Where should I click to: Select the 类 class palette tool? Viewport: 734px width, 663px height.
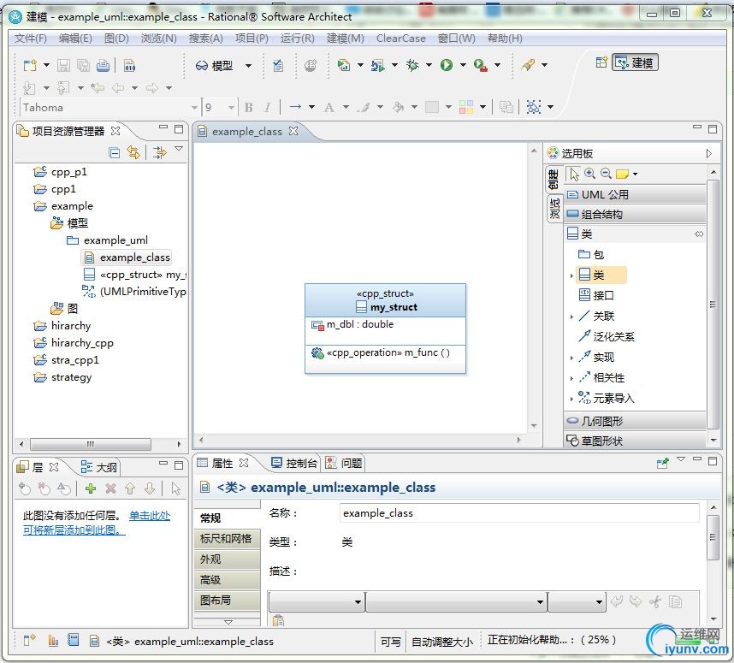601,275
